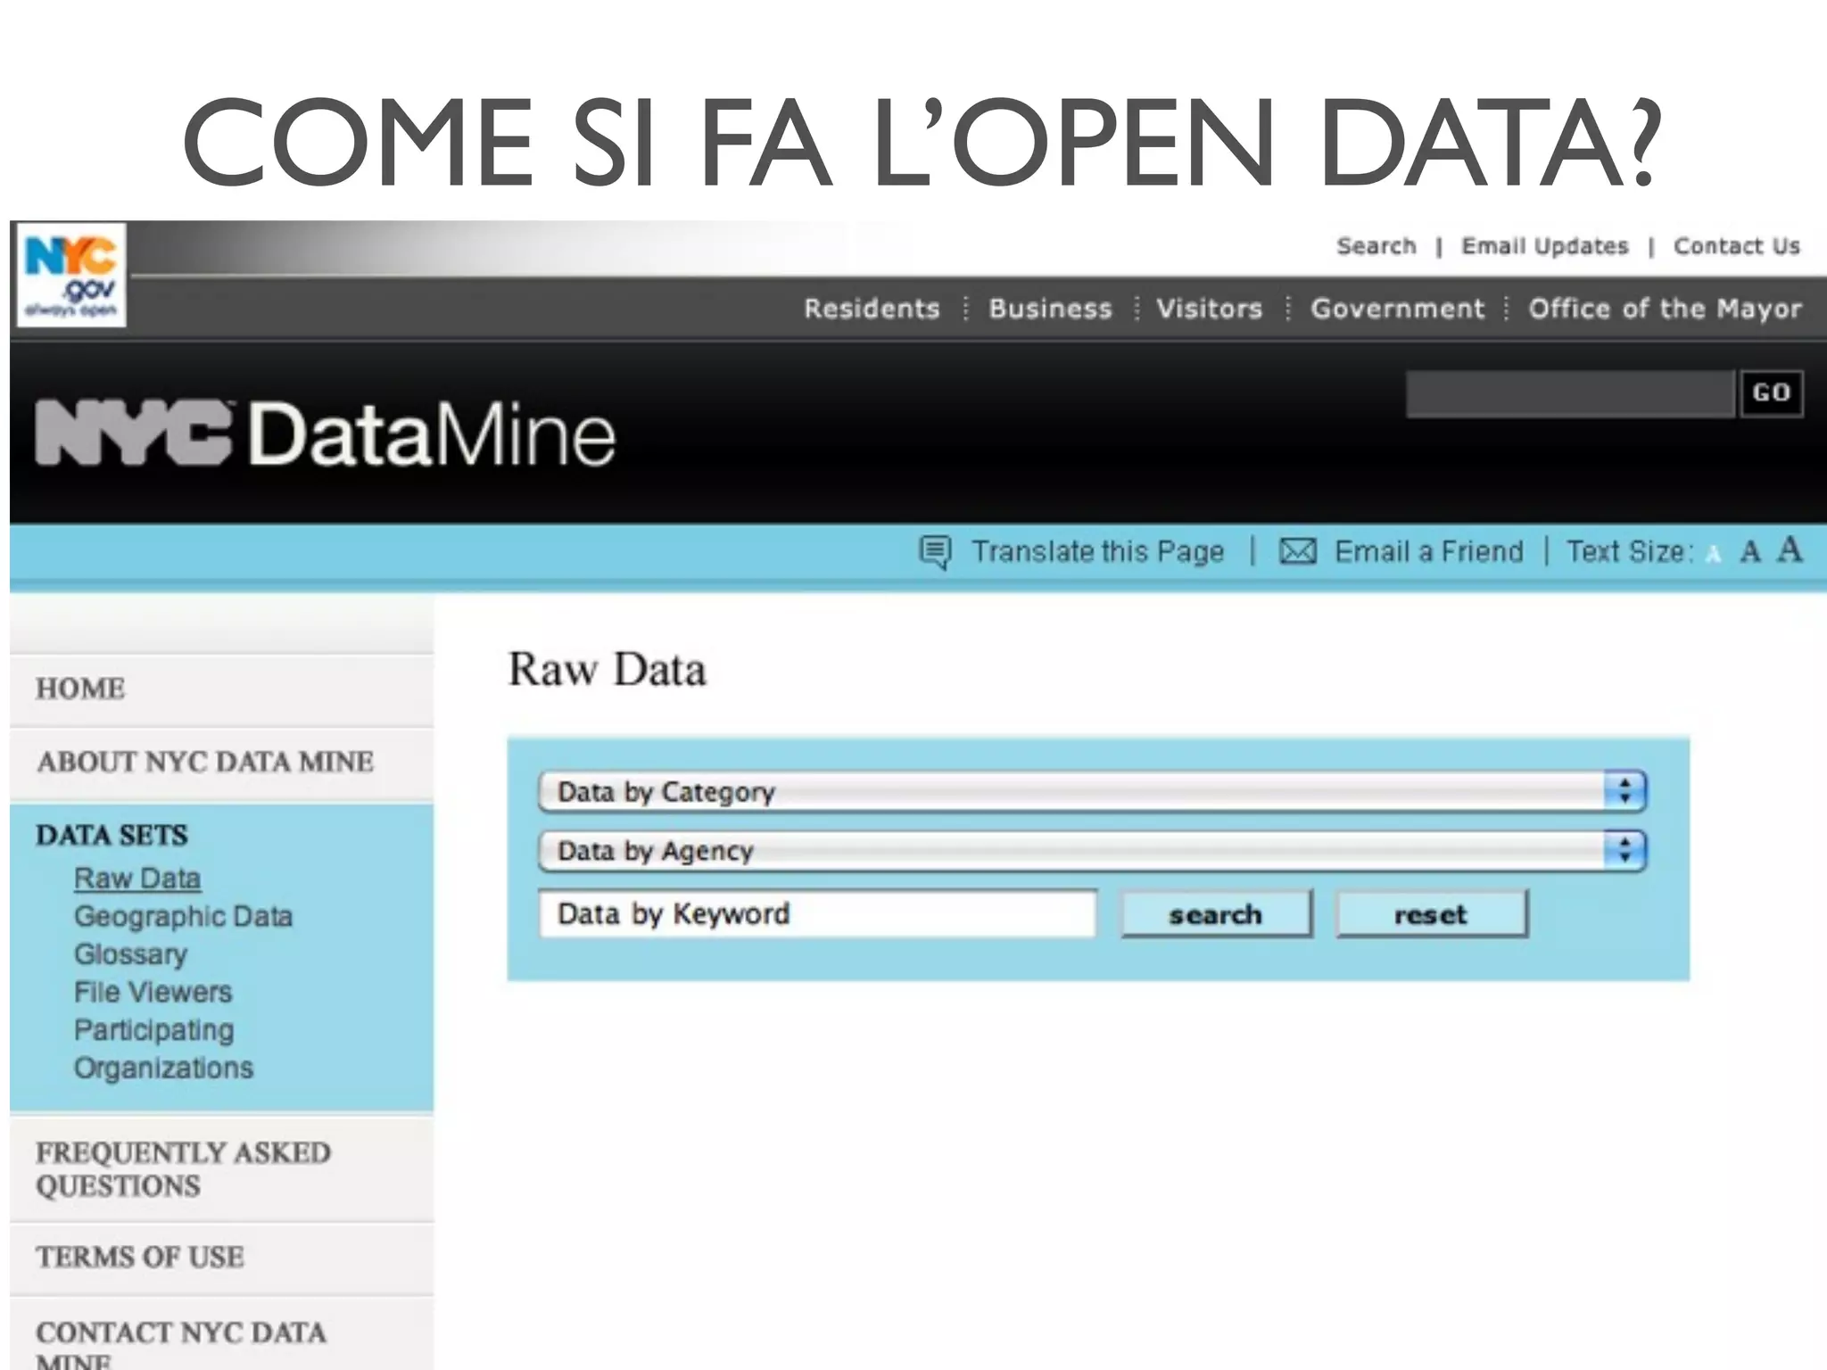Click the search button
This screenshot has width=1827, height=1370.
coord(1216,914)
